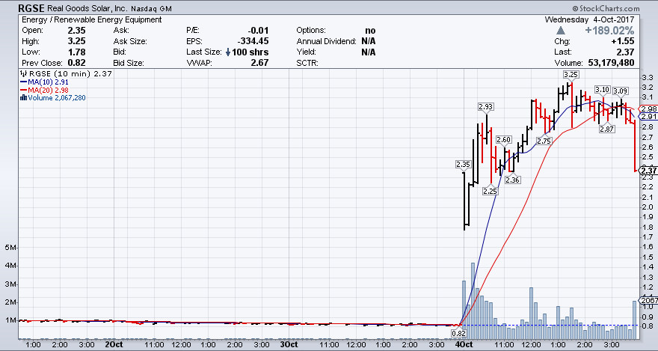Click the 0.82 previous close label
The height and width of the screenshot is (351, 658).
[x=460, y=332]
